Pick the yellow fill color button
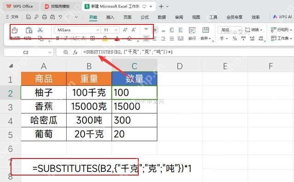Screen dimensions: 294x182 [105, 39]
